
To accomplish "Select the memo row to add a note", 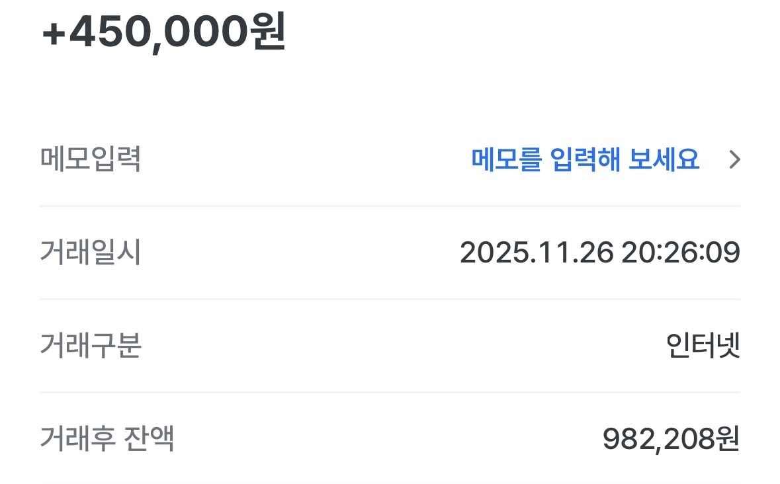I will [390, 157].
